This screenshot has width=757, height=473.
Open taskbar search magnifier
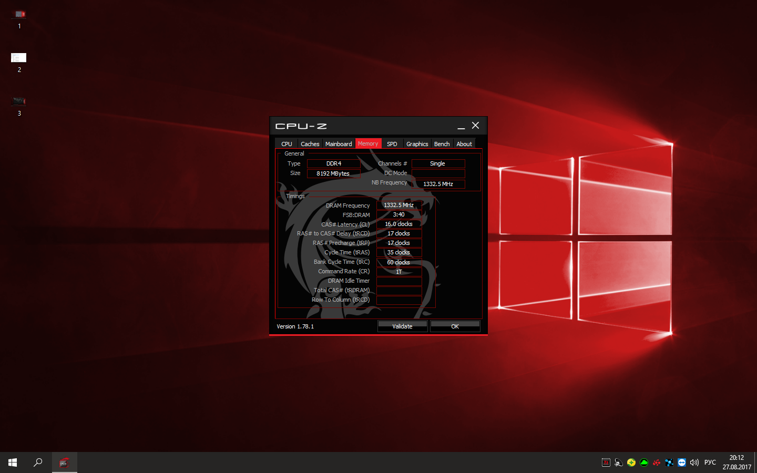pyautogui.click(x=38, y=462)
